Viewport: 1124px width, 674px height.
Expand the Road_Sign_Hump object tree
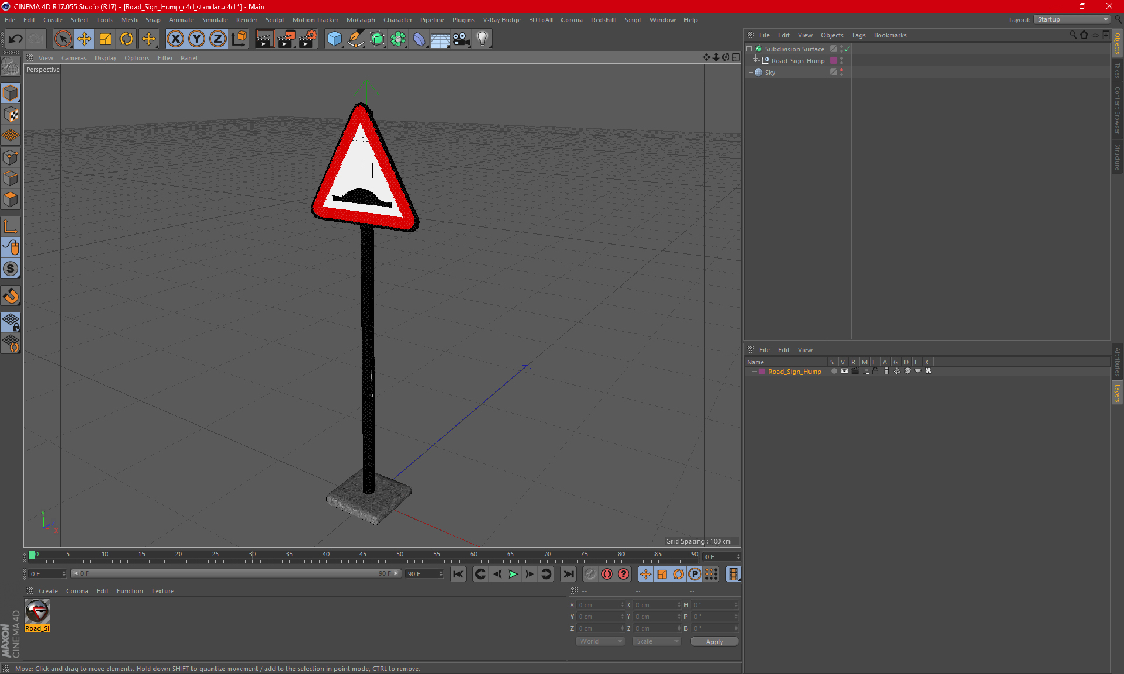click(x=756, y=61)
